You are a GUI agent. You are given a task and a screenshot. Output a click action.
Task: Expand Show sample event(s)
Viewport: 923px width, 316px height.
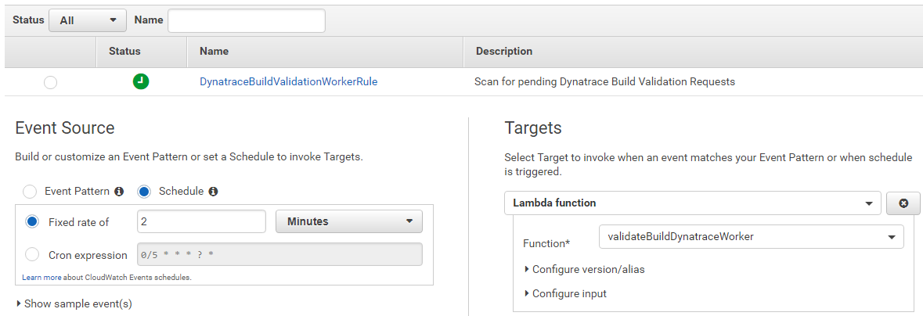(74, 303)
